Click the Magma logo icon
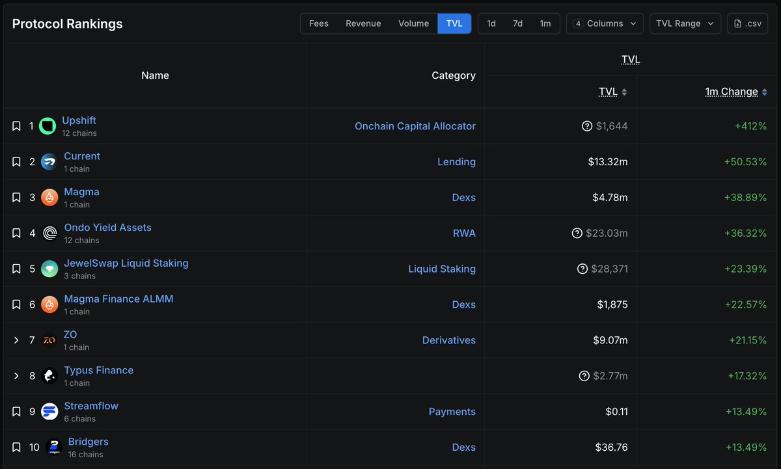 (x=49, y=198)
